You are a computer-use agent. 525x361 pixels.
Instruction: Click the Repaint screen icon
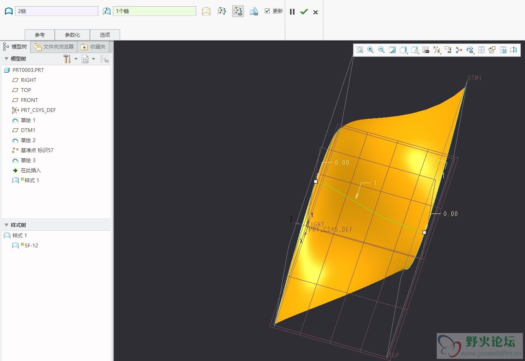(x=392, y=50)
